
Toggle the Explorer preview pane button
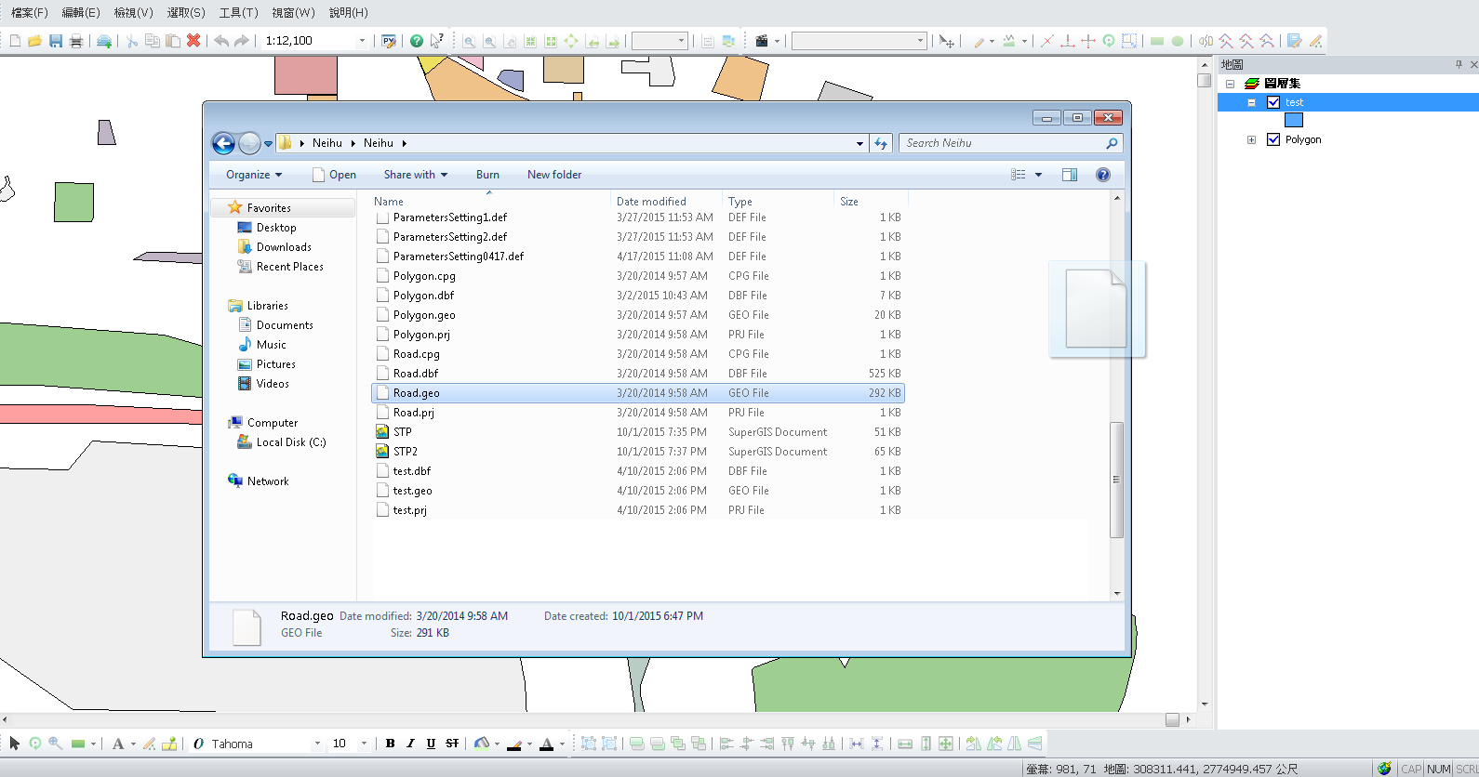coord(1070,175)
